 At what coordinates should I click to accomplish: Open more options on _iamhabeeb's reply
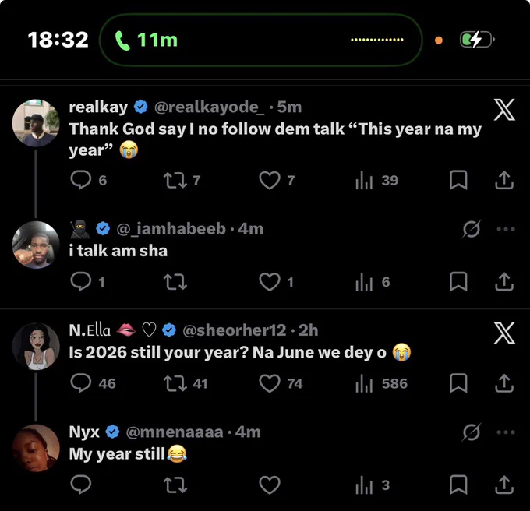click(506, 229)
